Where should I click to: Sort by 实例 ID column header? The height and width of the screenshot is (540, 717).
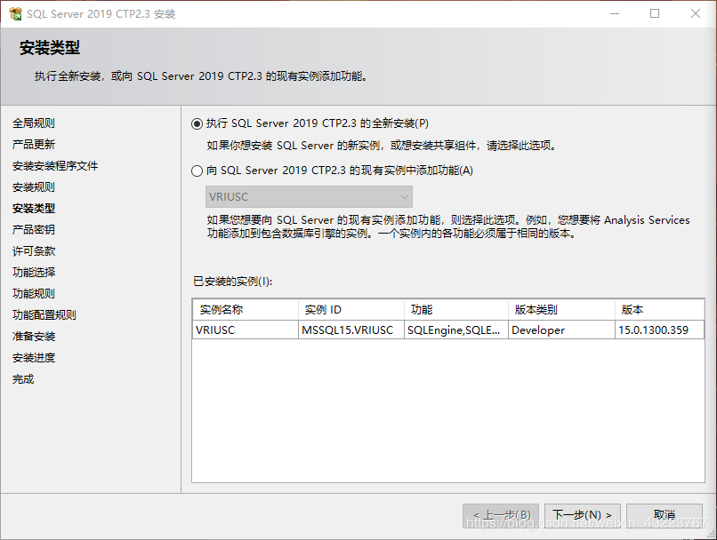point(351,309)
